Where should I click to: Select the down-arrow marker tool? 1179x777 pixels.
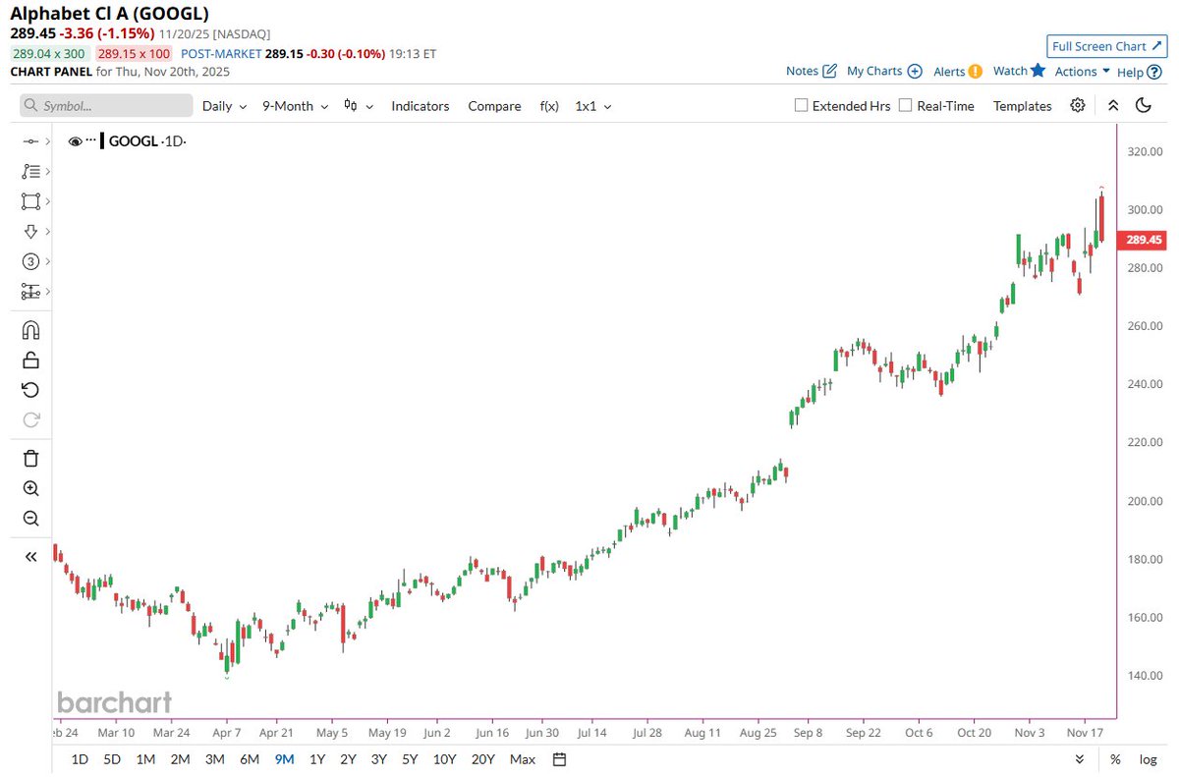(x=30, y=231)
